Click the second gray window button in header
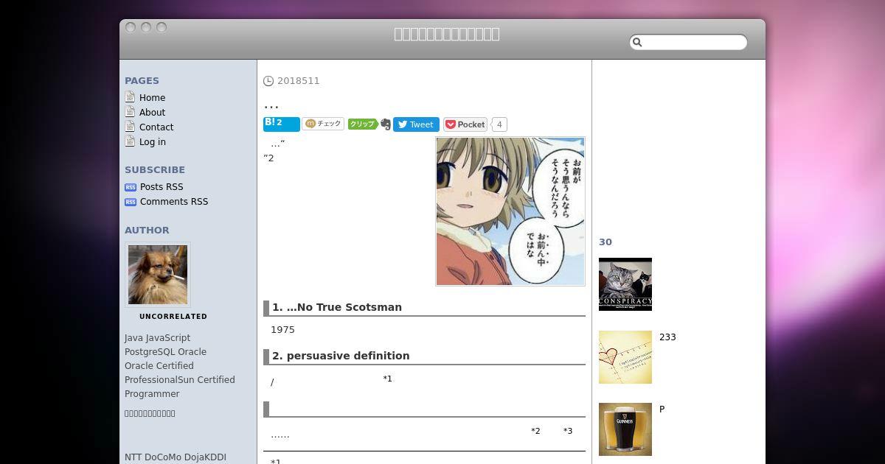Viewport: 885px width, 464px height. pos(146,27)
